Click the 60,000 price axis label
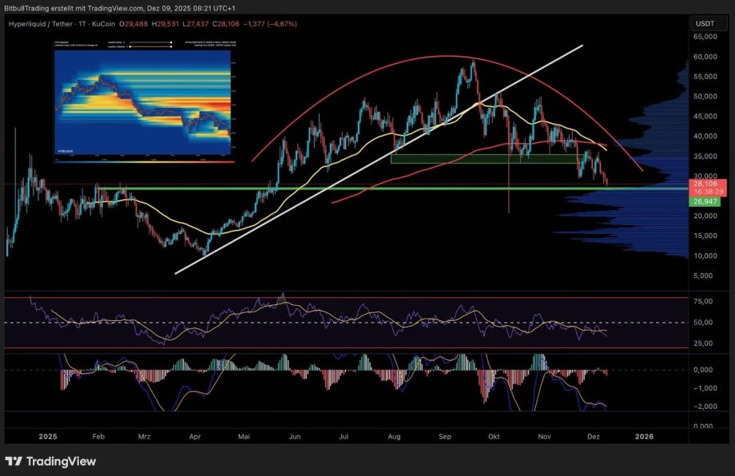Image resolution: width=735 pixels, height=476 pixels. pyautogui.click(x=704, y=57)
